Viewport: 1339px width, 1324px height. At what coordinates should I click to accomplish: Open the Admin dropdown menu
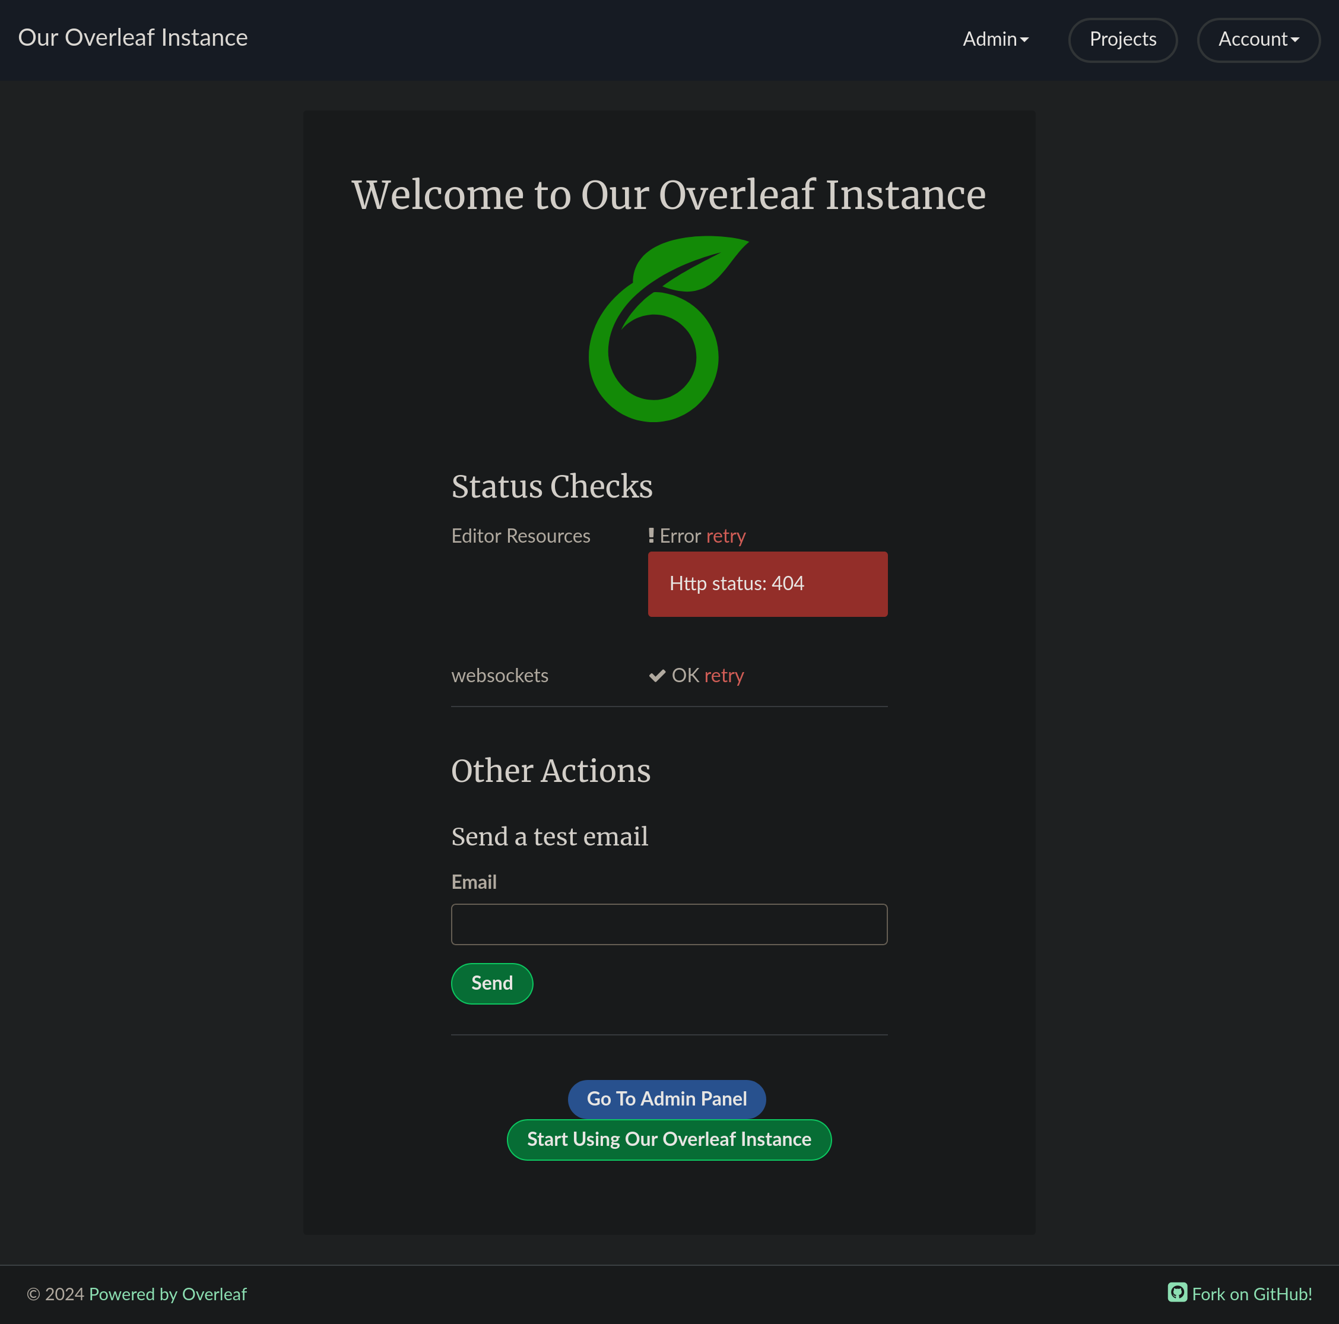coord(995,40)
